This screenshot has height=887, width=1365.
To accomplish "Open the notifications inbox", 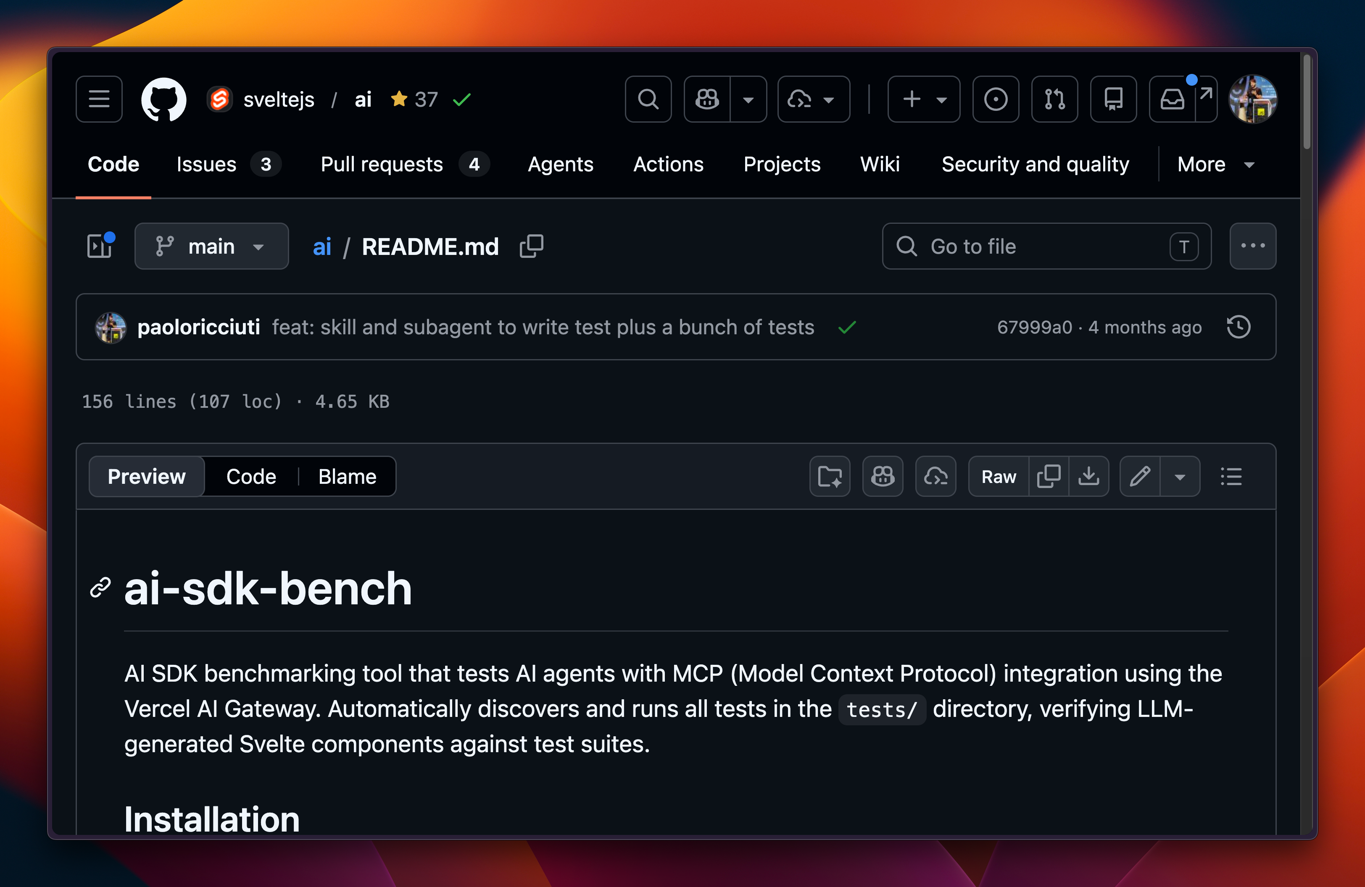I will (x=1172, y=99).
